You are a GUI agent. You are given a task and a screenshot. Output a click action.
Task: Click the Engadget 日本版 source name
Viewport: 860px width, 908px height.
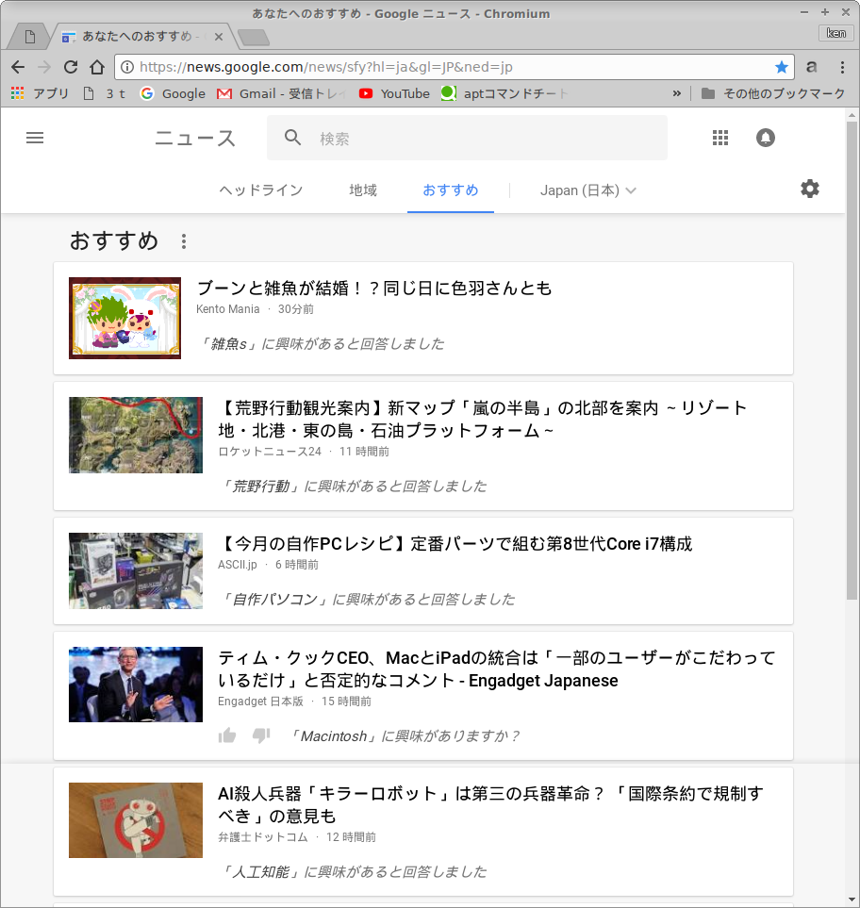[260, 702]
